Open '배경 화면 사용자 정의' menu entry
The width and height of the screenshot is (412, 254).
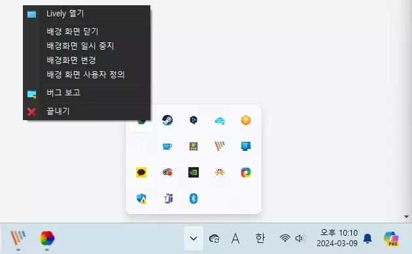(x=87, y=75)
